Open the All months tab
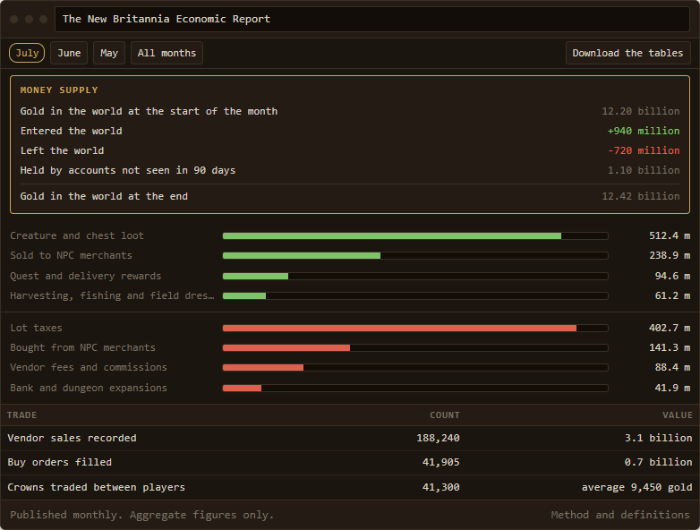 pos(166,53)
